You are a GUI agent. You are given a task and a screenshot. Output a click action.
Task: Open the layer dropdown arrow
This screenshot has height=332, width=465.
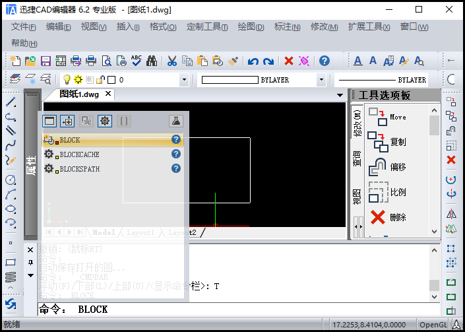184,80
